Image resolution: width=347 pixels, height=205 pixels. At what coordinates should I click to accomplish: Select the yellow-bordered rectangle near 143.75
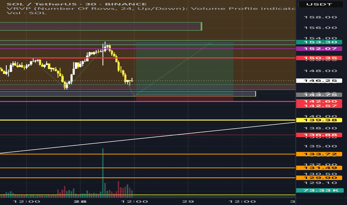click(x=128, y=94)
